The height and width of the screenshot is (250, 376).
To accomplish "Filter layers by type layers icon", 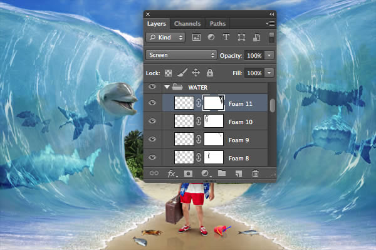I will (226, 37).
